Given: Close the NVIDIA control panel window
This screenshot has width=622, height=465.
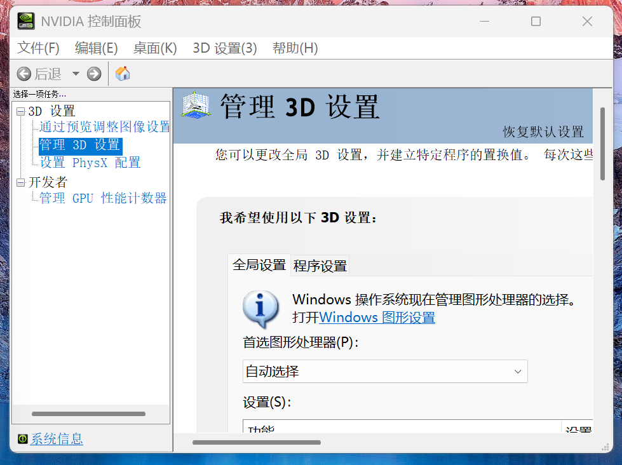Looking at the screenshot, I should (x=588, y=22).
